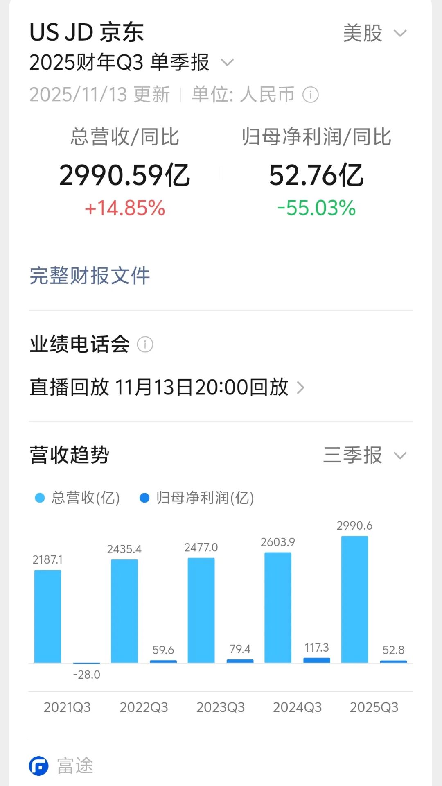Select the 2025Q3 revenue bar 2990.6

click(x=354, y=599)
